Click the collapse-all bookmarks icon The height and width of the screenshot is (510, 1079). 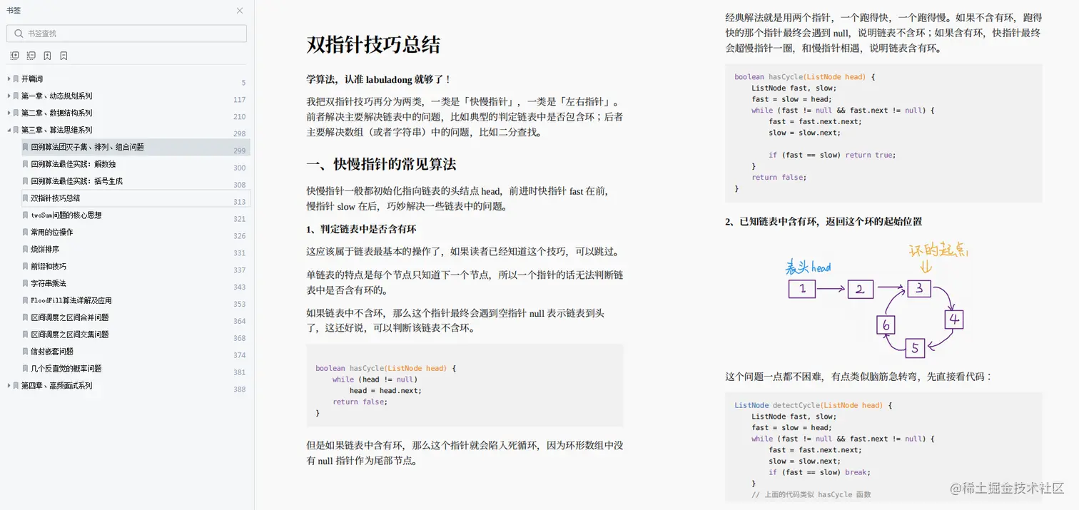point(31,55)
